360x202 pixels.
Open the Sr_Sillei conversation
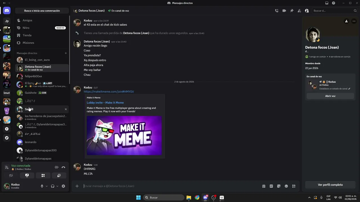click(x=42, y=134)
